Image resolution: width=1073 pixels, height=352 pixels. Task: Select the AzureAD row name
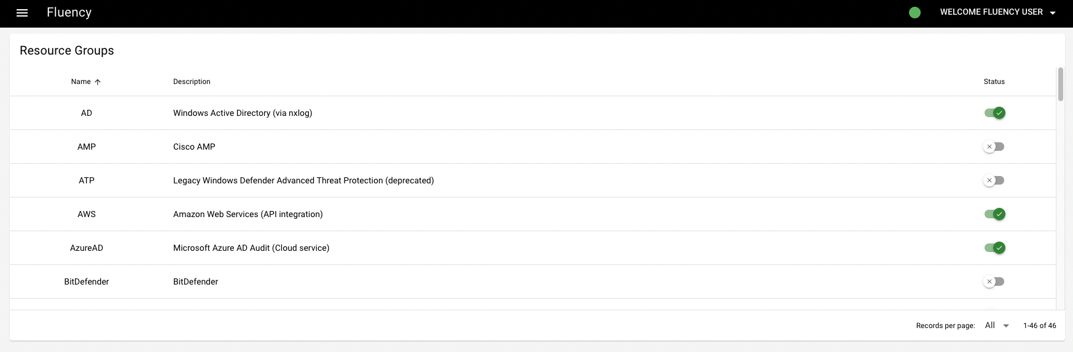click(87, 248)
